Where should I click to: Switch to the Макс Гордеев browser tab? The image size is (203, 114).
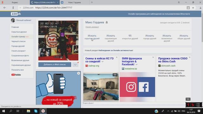(75, 2)
